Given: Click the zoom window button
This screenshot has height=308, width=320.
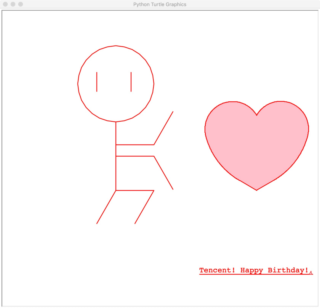Looking at the screenshot, I should click(21, 4).
